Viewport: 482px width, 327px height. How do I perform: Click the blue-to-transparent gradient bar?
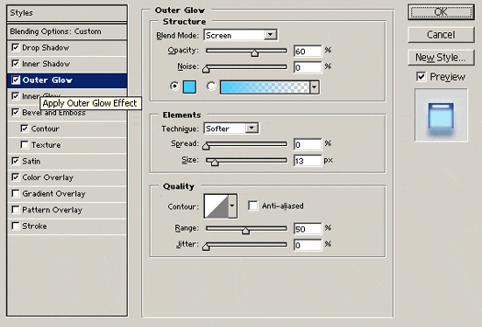click(x=265, y=87)
